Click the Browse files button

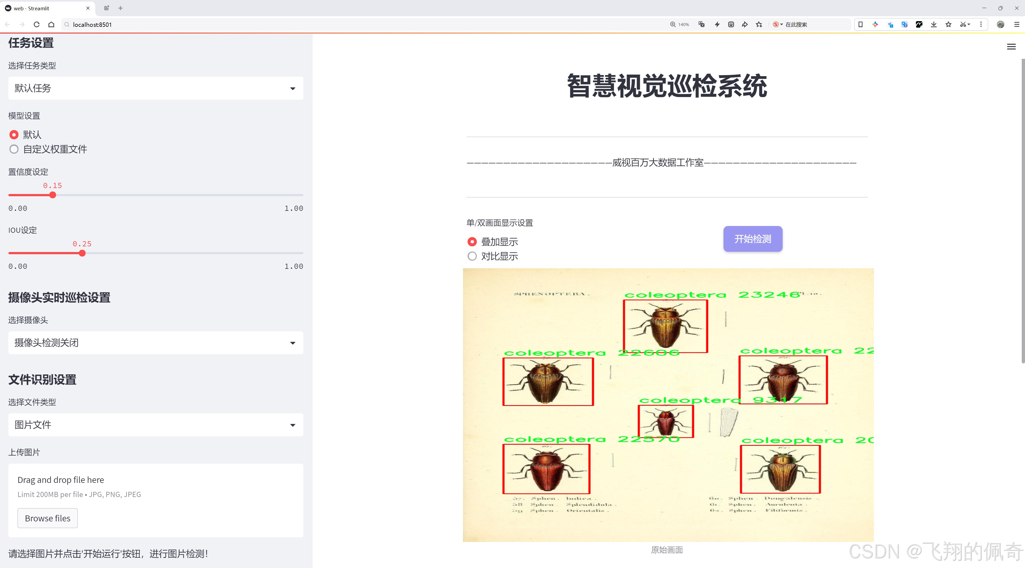tap(47, 518)
